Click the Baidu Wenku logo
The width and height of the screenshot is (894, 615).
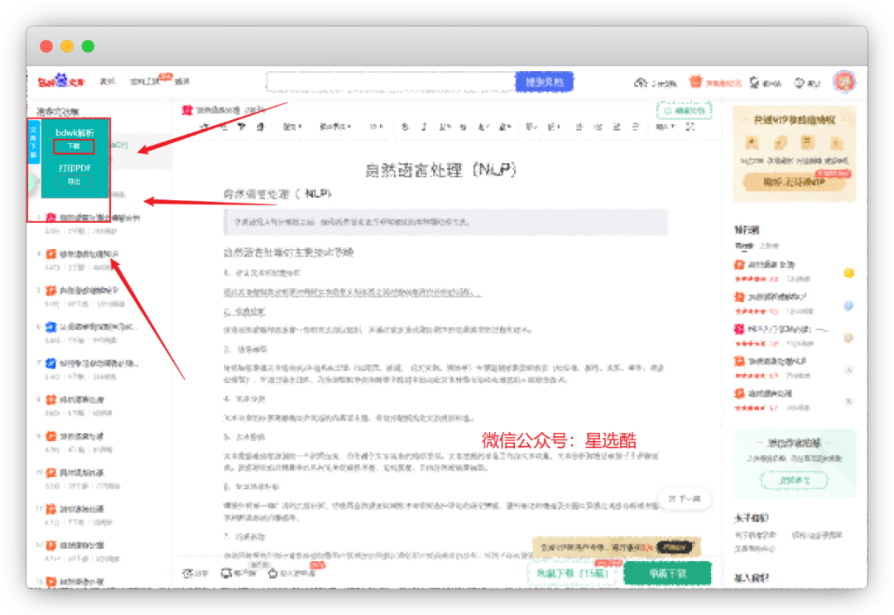[x=61, y=81]
